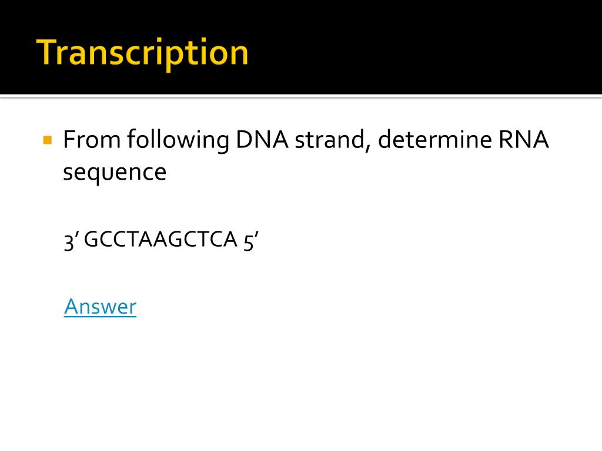Click the 3' label before the sequence
Viewport: 602px width, 451px height.
point(71,241)
